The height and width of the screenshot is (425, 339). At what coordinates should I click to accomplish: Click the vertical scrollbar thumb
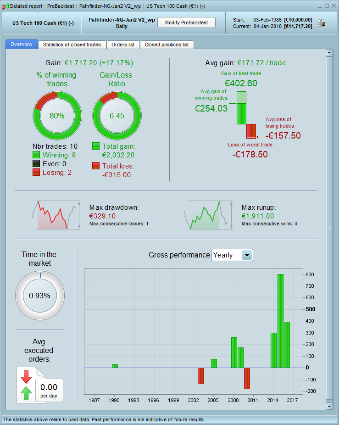click(x=329, y=228)
